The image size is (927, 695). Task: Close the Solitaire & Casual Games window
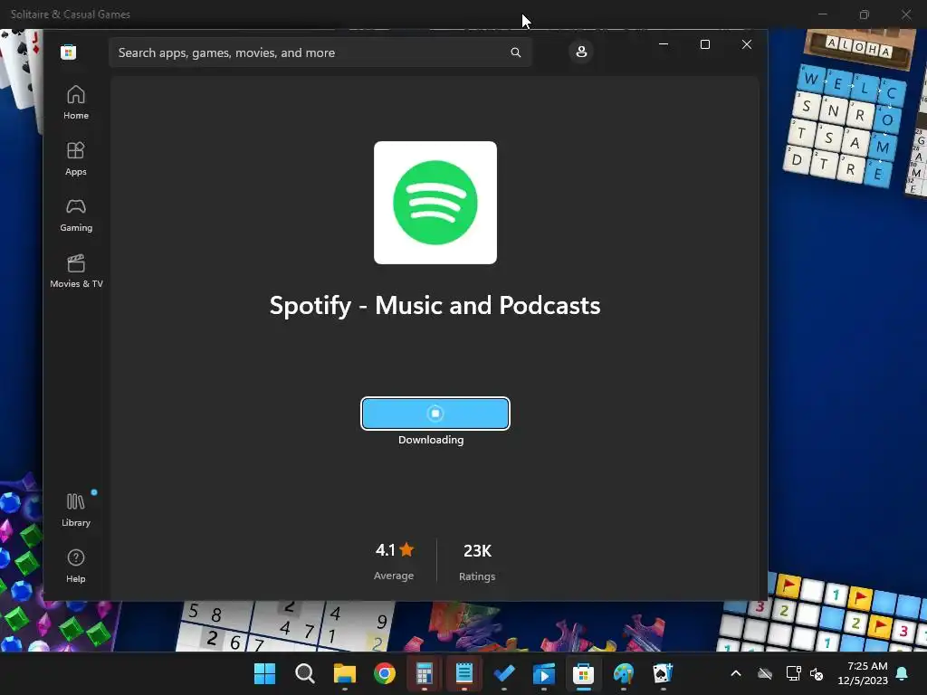(x=905, y=14)
